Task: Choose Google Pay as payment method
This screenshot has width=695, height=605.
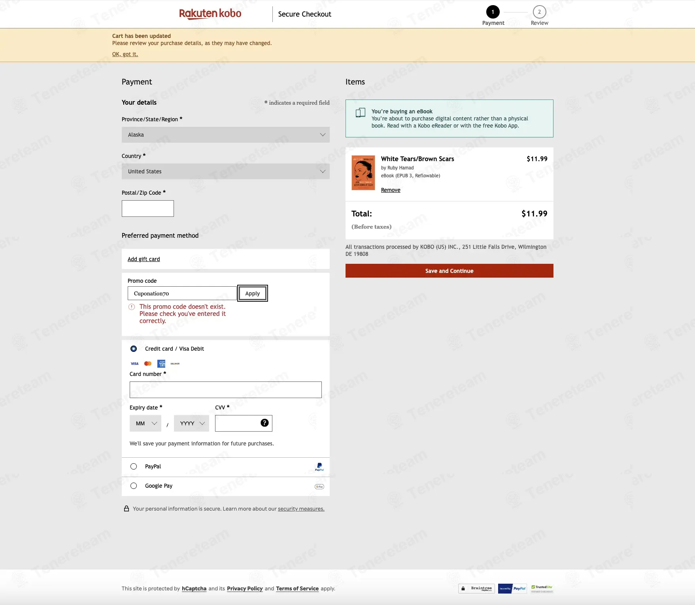Action: click(x=134, y=486)
